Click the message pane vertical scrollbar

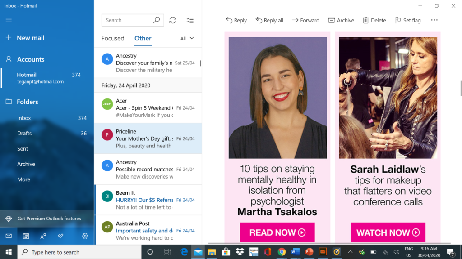[x=460, y=88]
